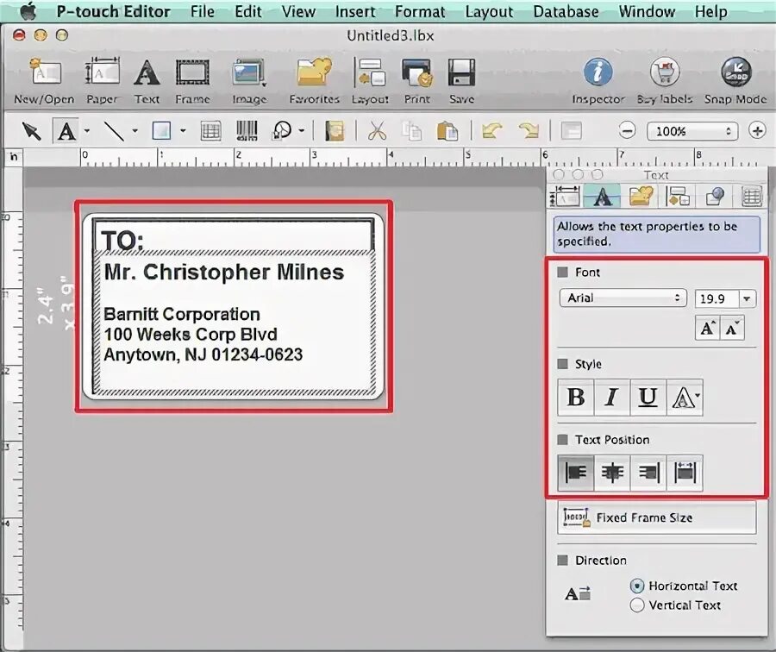The height and width of the screenshot is (652, 776).
Task: Increase font size with larger A button
Action: pyautogui.click(x=707, y=328)
